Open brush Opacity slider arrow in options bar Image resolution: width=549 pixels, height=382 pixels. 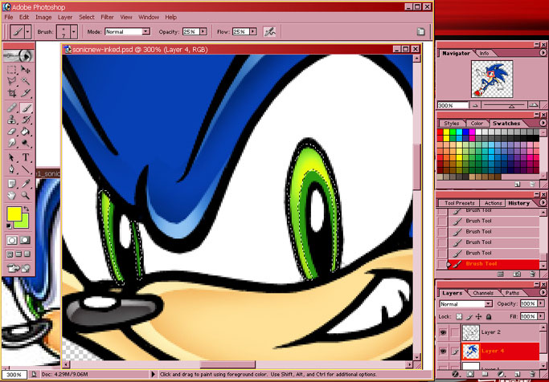(203, 31)
